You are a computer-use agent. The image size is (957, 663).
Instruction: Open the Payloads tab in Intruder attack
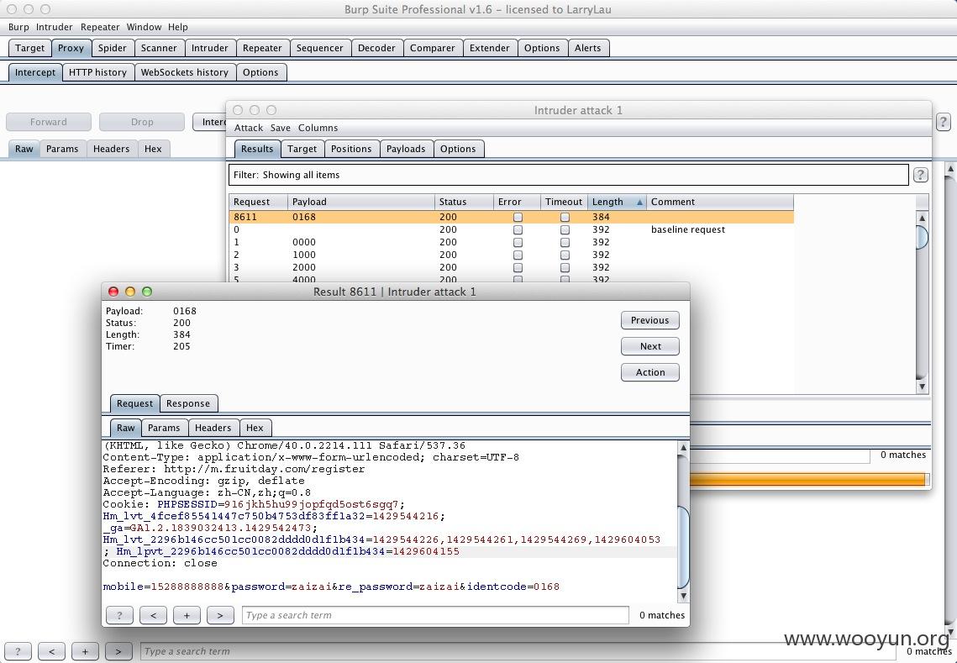pyautogui.click(x=406, y=149)
